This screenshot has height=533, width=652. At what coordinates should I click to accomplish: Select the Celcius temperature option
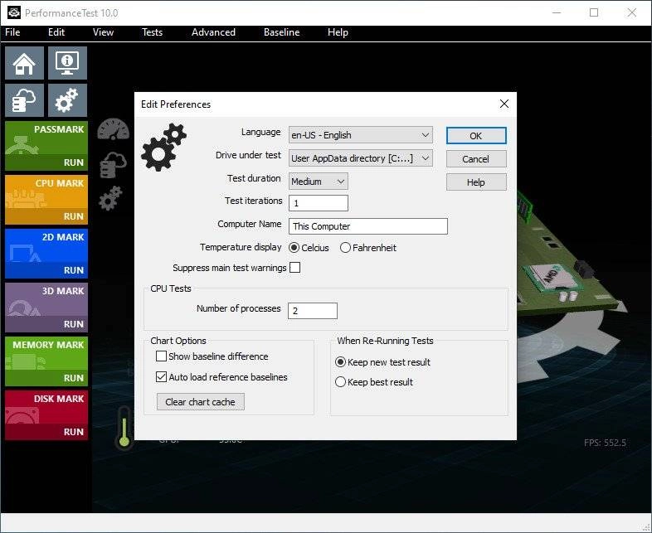tap(309, 248)
